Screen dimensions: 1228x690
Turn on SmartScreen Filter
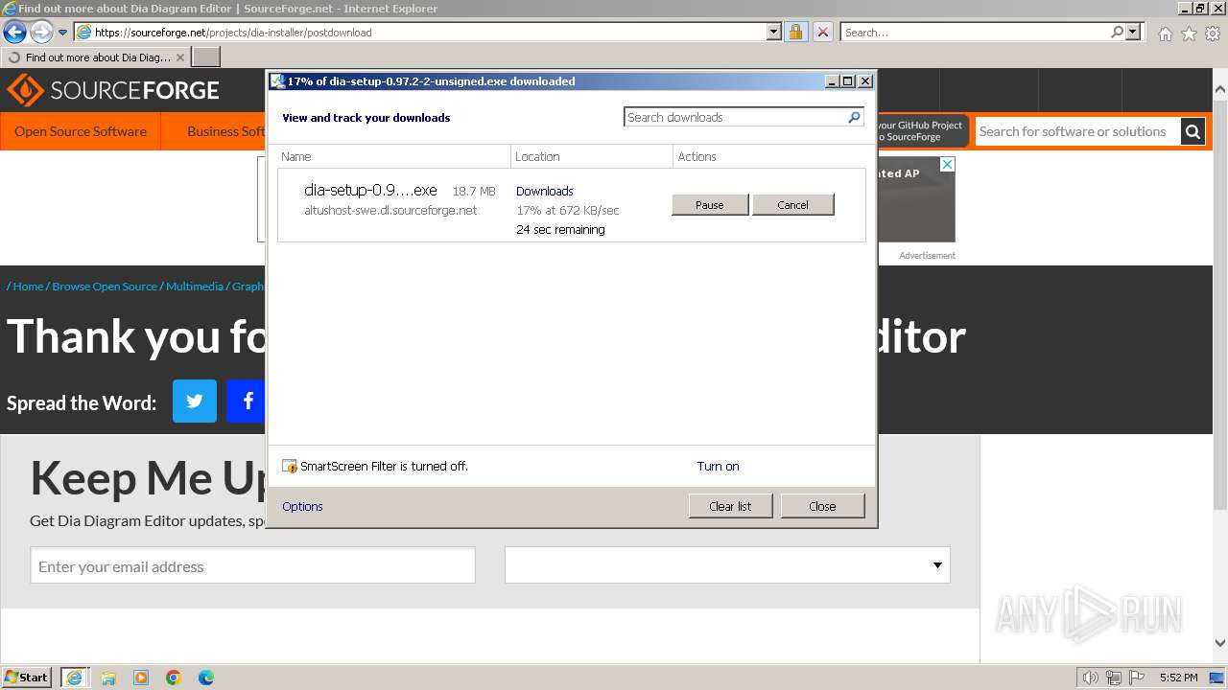[718, 466]
